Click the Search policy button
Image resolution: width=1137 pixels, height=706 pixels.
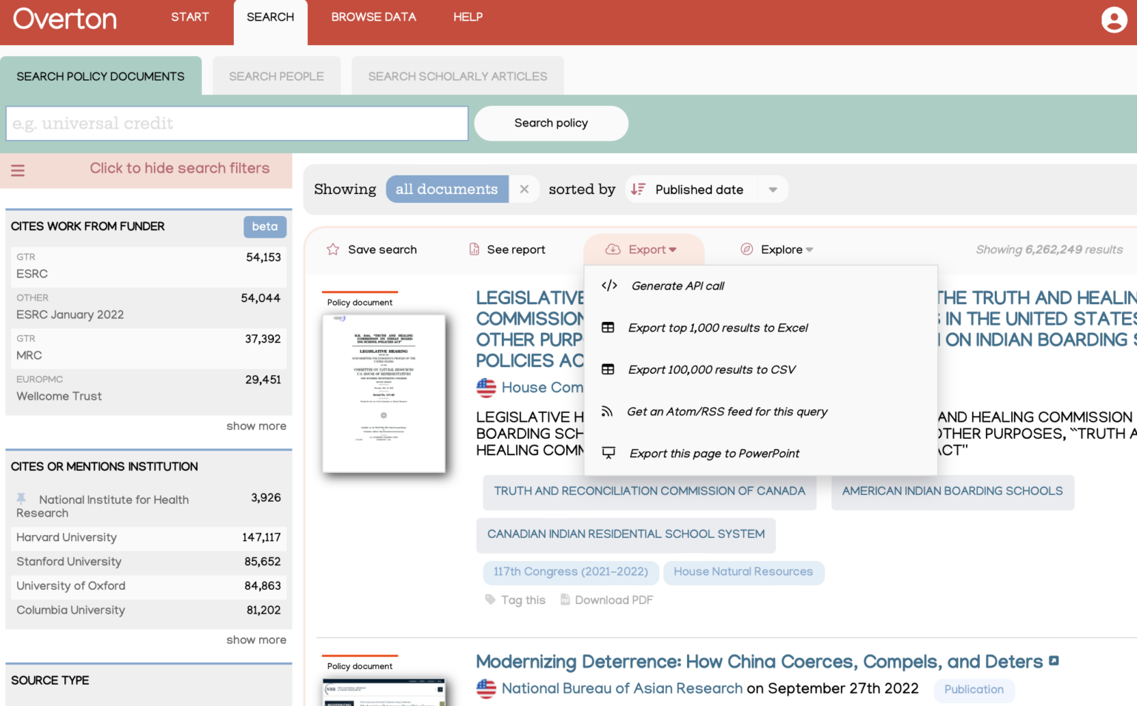point(551,123)
